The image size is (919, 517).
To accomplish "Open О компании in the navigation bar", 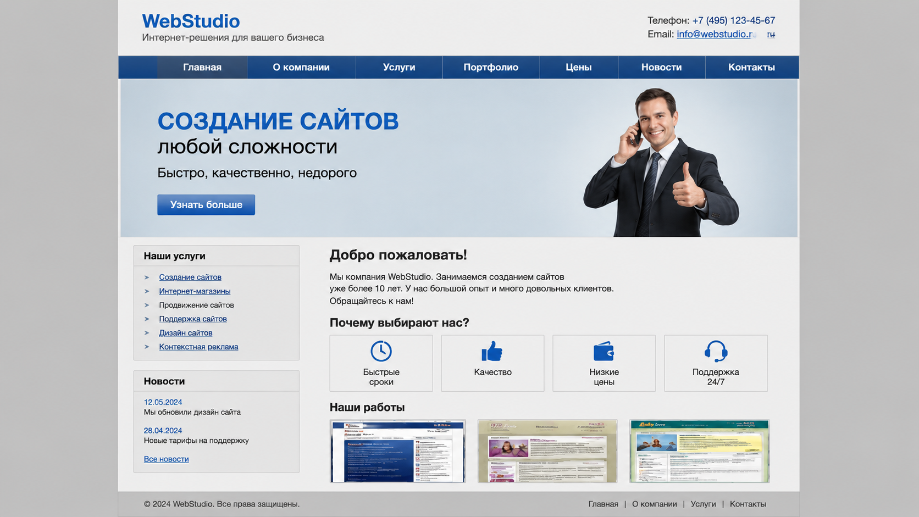I will pos(301,67).
